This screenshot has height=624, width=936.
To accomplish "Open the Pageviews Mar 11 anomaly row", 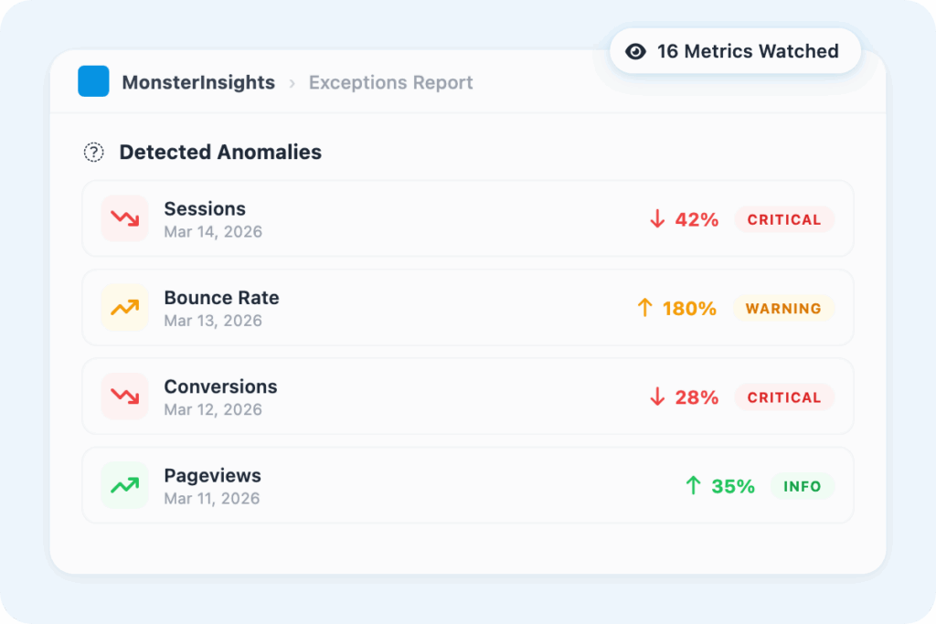I will 411,485.
